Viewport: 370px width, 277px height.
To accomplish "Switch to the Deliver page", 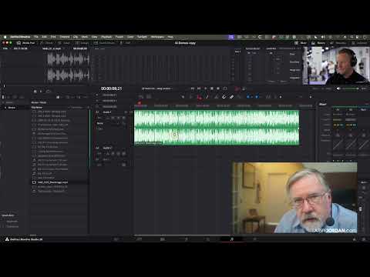I will pyautogui.click(x=254, y=239).
